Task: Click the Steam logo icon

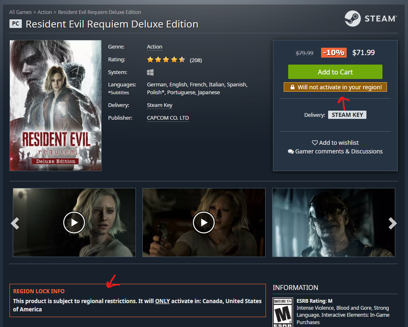Action: click(x=352, y=19)
